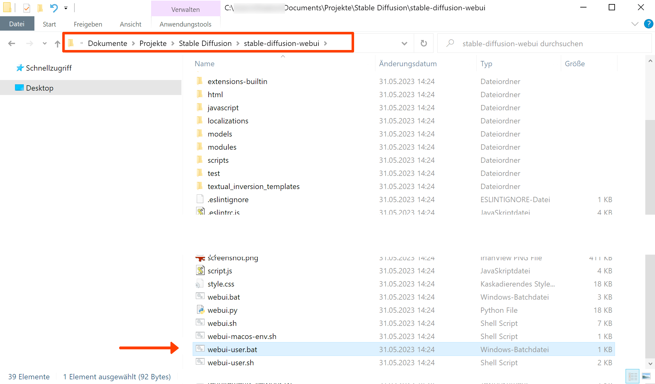Screen dimensions: 655x384
Task: Select the webui.py Python file icon
Action: [200, 309]
